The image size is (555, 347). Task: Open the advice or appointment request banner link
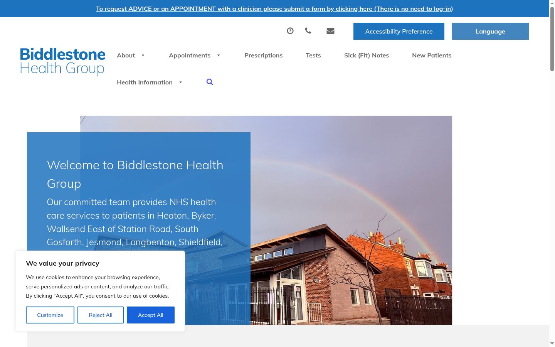coord(274,8)
